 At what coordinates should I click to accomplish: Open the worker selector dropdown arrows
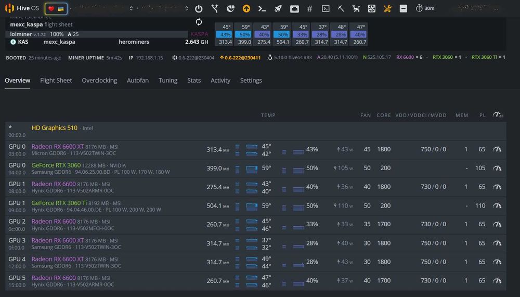(x=187, y=9)
